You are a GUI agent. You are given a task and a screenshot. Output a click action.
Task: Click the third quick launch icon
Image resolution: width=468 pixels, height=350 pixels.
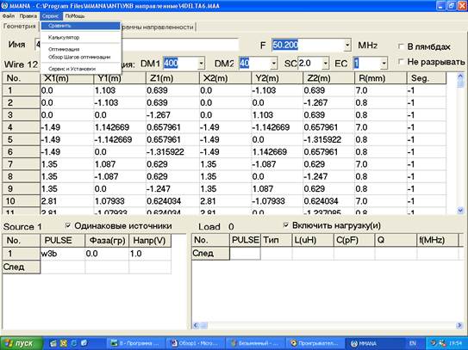point(74,343)
